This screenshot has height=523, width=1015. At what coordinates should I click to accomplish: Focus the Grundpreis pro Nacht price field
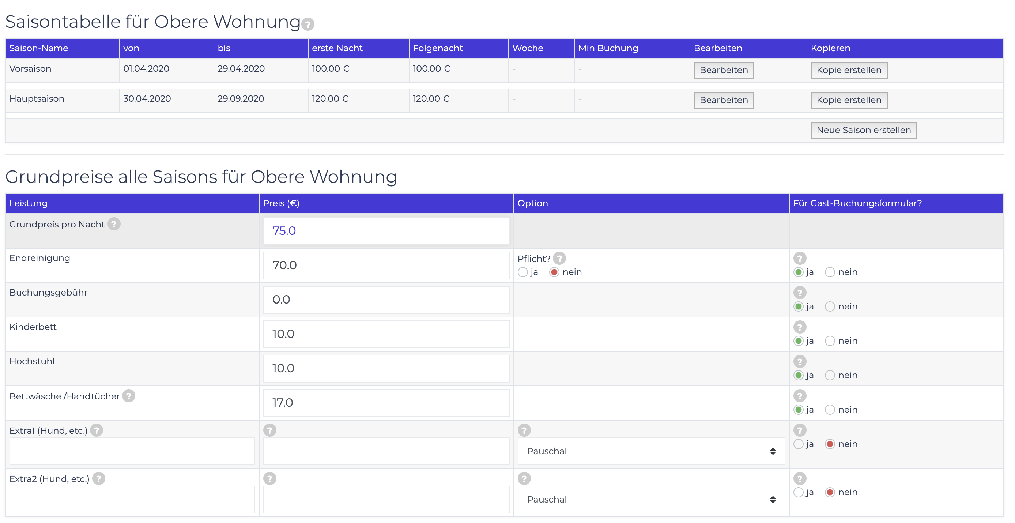click(386, 231)
